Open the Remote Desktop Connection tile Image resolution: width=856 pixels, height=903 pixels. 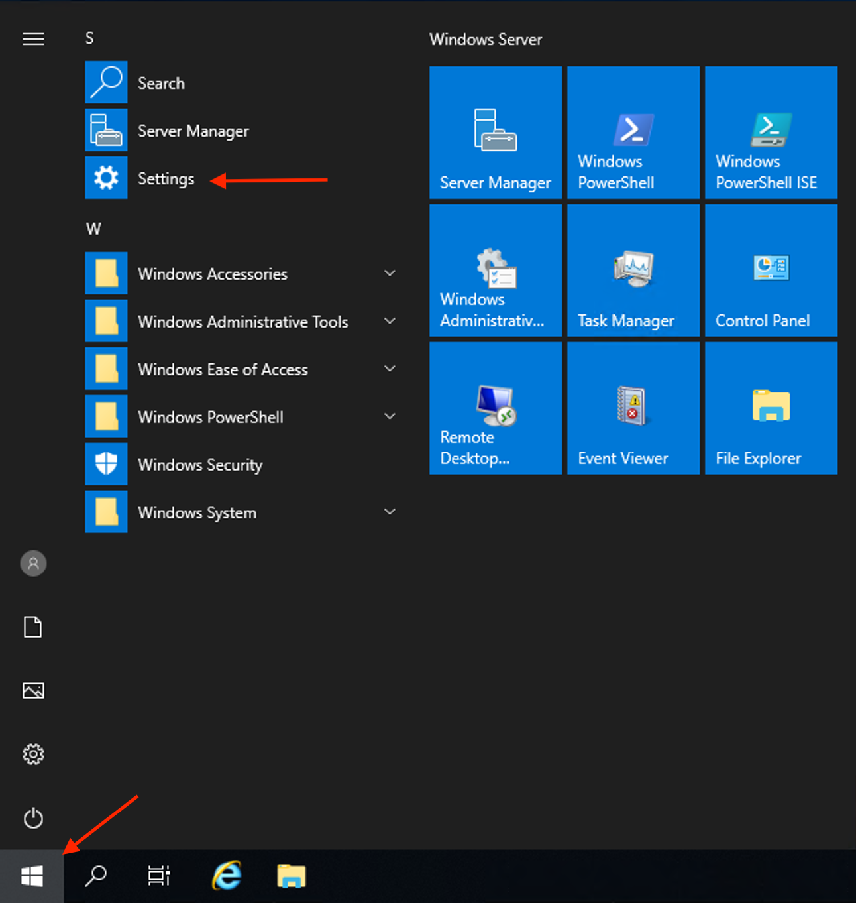coord(496,408)
